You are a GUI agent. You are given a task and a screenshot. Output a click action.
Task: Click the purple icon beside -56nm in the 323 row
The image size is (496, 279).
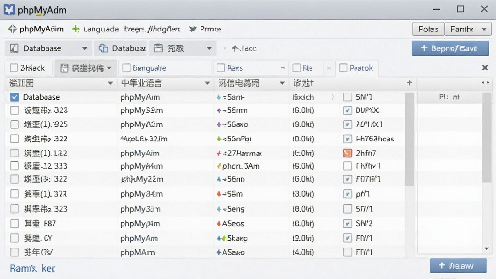[x=219, y=111]
